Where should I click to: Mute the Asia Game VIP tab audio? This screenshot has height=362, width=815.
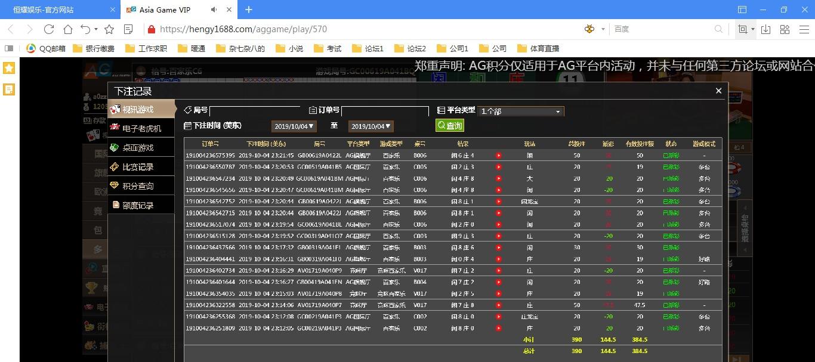pos(214,10)
